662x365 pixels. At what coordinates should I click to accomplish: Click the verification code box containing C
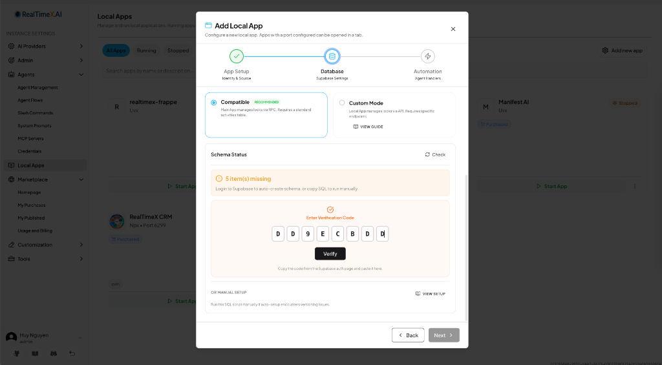[337, 234]
